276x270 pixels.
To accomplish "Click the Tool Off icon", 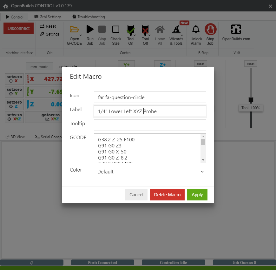I will pyautogui.click(x=145, y=30).
